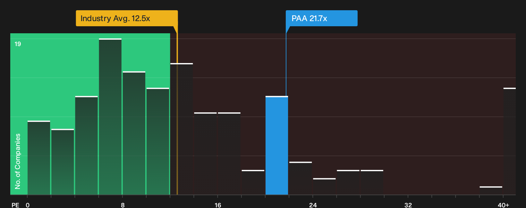Click the PE axis label
This screenshot has width=526, height=208.
15,205
